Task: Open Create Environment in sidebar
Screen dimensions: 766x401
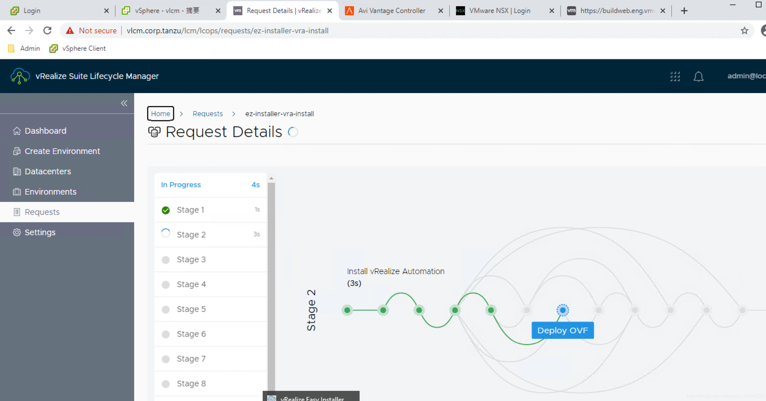Action: click(62, 151)
